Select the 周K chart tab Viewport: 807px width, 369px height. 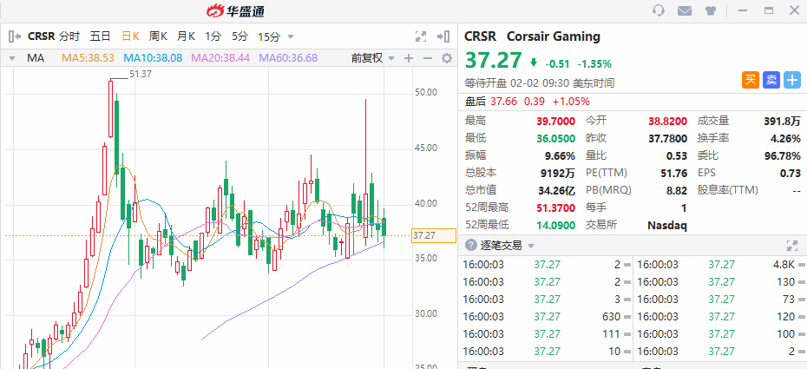pos(159,36)
